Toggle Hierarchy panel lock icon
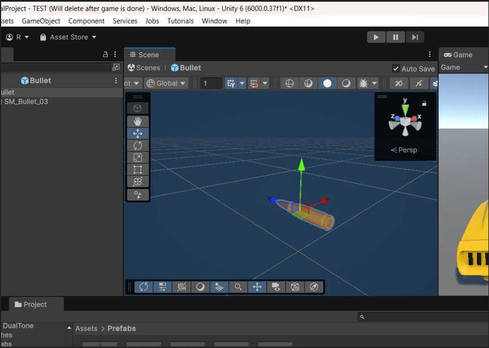 pos(105,54)
